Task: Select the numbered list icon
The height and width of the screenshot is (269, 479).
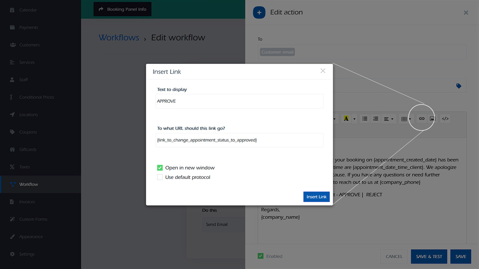Action: pyautogui.click(x=376, y=119)
